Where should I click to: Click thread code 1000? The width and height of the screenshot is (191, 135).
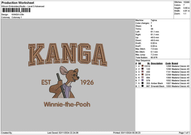click(x=168, y=86)
